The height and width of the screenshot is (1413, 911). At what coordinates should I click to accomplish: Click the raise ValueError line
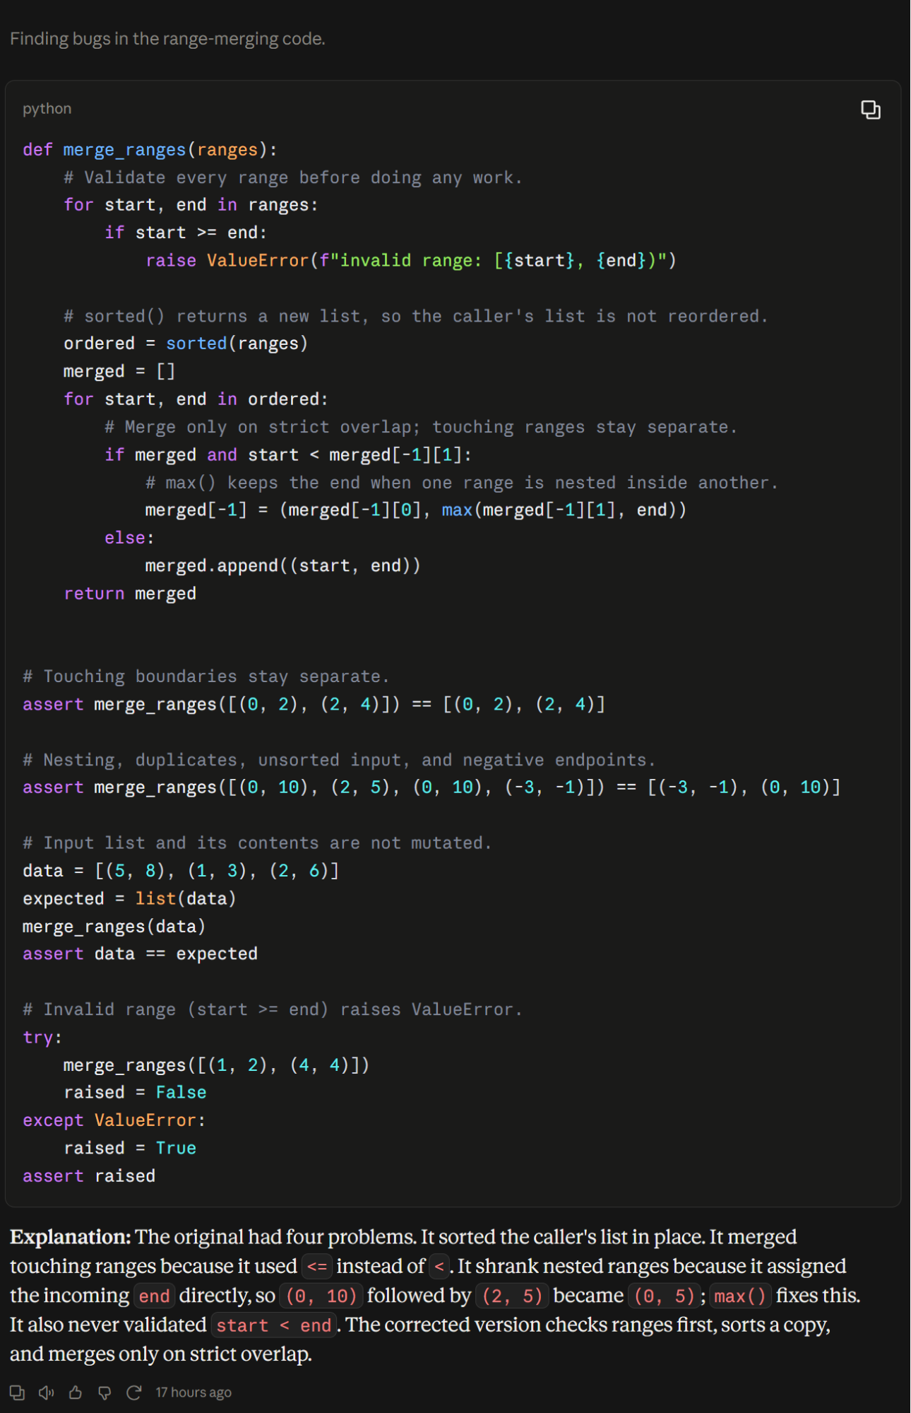[x=411, y=261]
